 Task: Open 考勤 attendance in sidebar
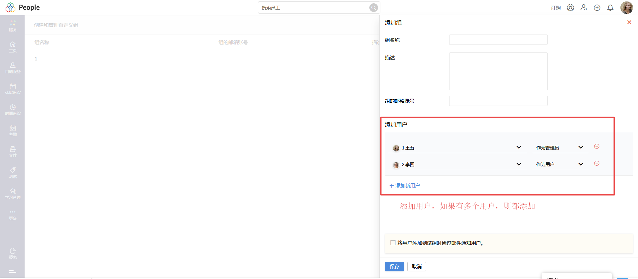click(13, 131)
